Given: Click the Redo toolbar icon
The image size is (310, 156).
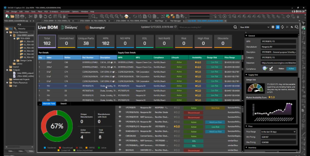Looking at the screenshot, I should click(x=50, y=16).
